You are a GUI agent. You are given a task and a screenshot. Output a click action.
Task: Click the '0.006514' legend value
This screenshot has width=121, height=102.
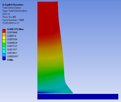pos(12,36)
